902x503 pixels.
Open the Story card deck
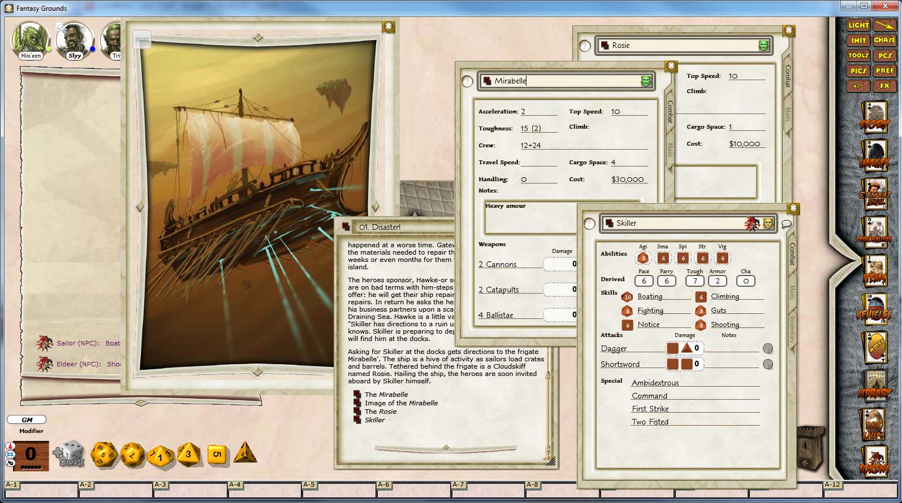[x=874, y=117]
